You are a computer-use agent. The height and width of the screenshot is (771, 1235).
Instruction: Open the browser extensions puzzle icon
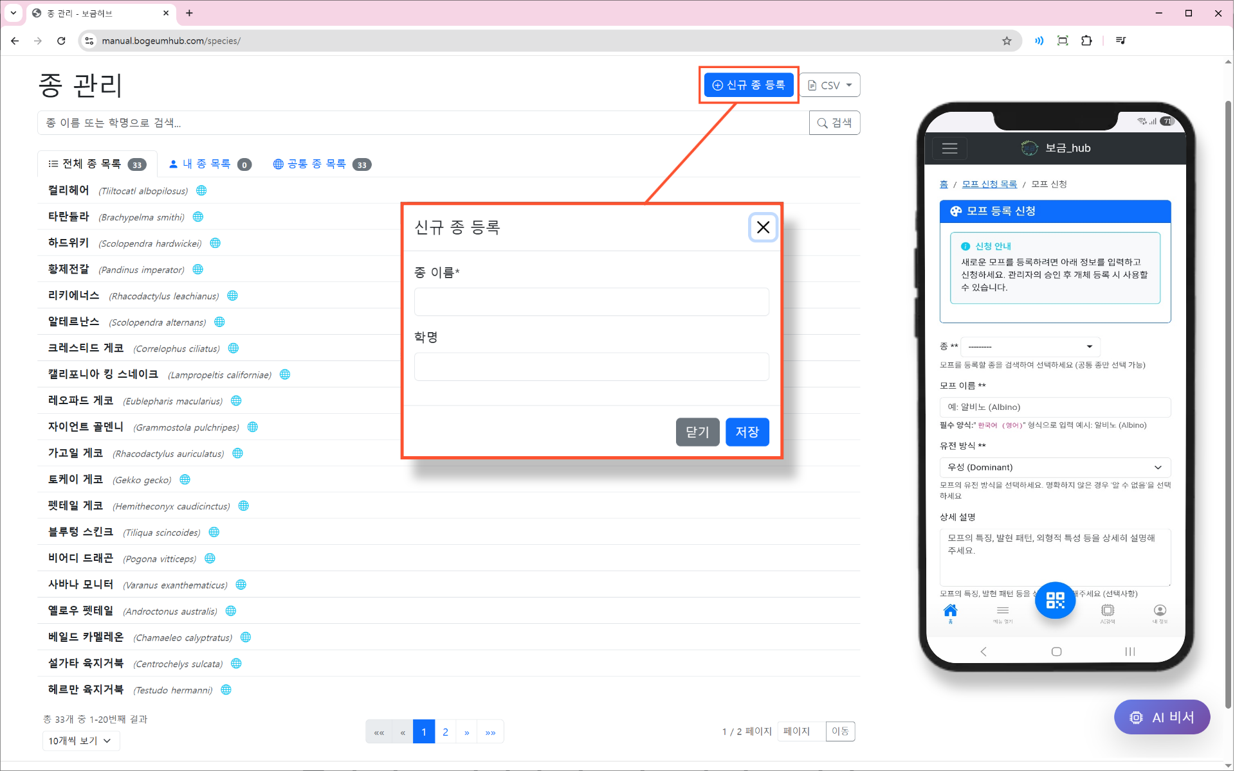1086,41
